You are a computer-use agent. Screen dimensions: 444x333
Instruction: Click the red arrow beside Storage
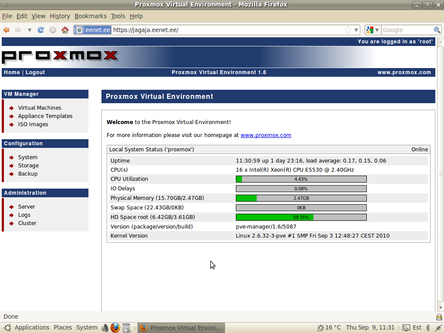tap(12, 166)
